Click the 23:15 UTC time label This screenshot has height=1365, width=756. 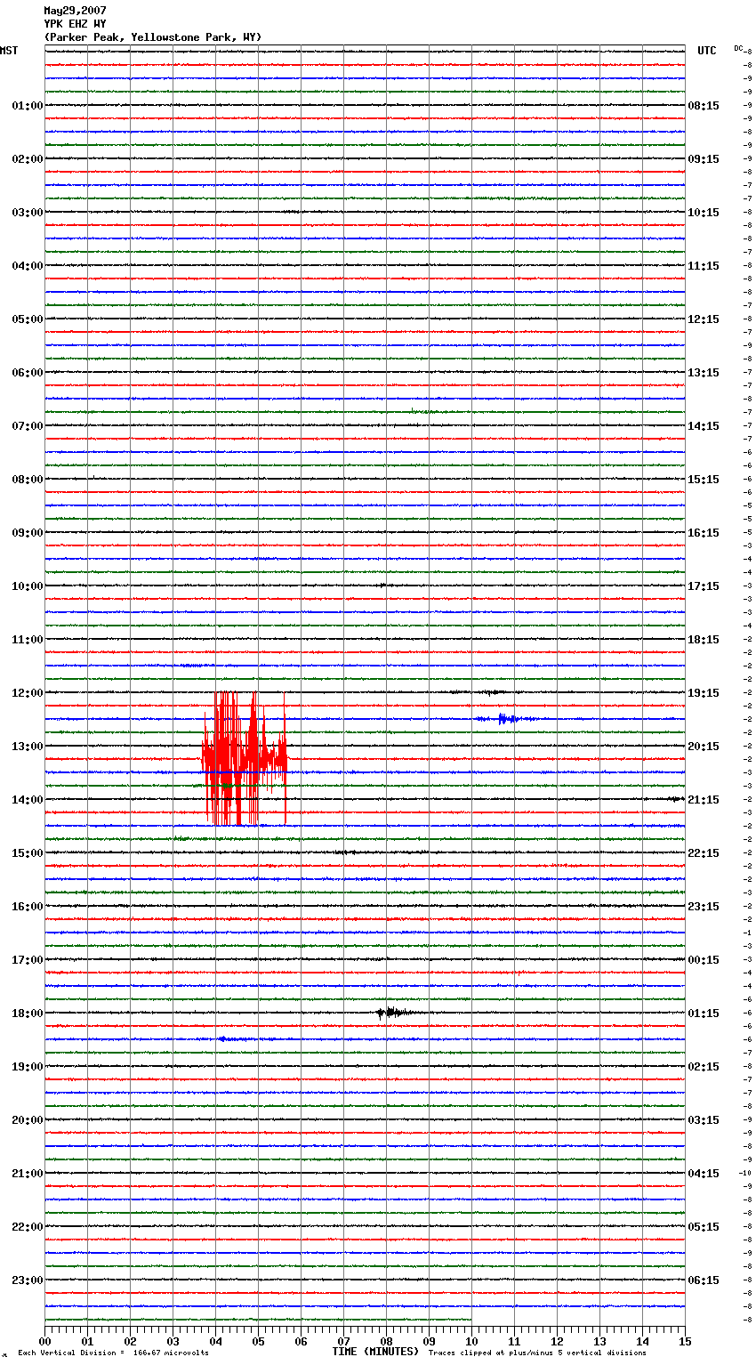[704, 907]
